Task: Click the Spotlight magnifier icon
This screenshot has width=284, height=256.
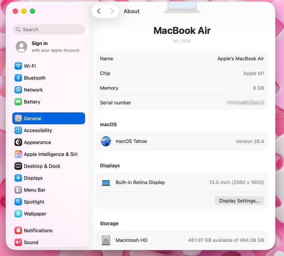Action: (x=18, y=202)
